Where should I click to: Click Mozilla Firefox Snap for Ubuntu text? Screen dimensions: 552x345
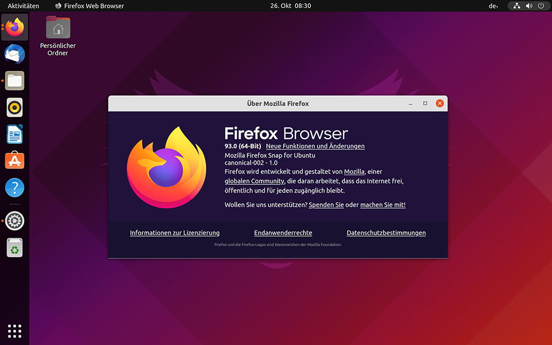click(270, 155)
